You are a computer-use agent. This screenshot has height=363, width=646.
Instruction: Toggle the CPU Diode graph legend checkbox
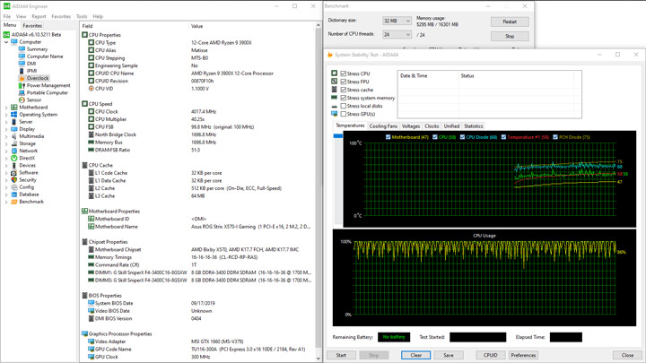(x=464, y=137)
